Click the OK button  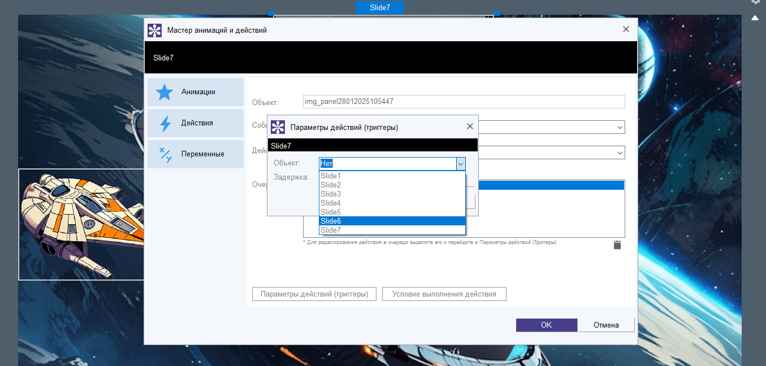[546, 325]
